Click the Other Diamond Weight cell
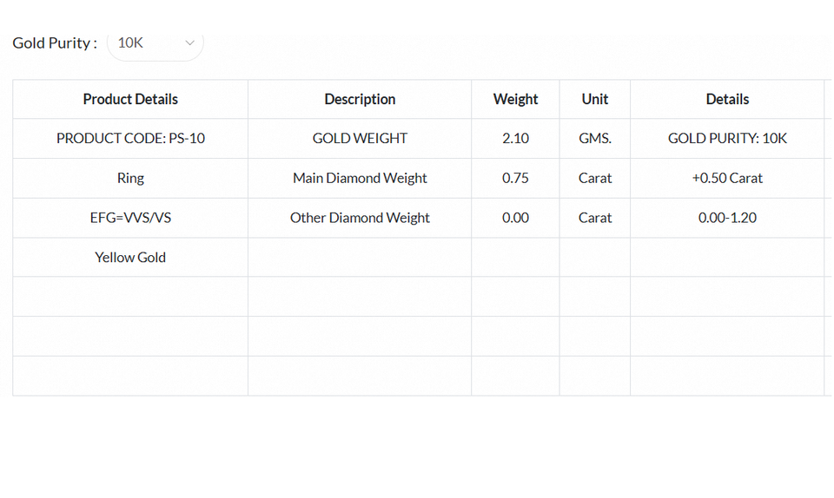The image size is (834, 498). (360, 218)
